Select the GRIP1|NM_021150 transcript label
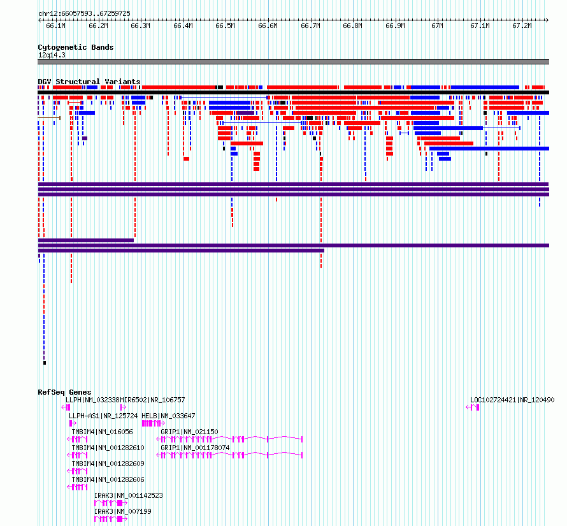This screenshot has height=526, width=567. coord(189,432)
